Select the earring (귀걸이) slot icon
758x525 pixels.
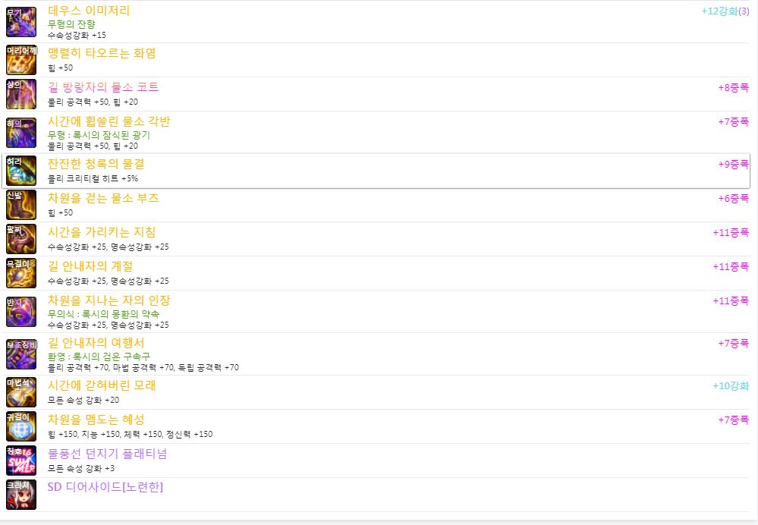21,426
